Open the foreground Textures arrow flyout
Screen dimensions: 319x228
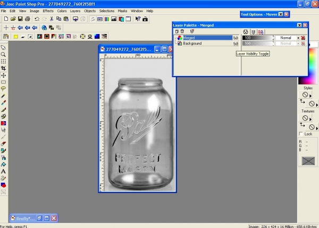pos(310,119)
